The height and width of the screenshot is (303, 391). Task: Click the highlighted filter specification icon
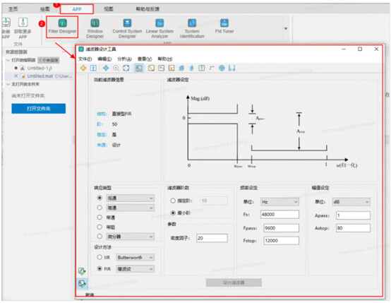coord(139,68)
